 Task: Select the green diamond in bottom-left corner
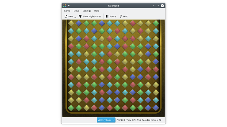click(x=71, y=107)
